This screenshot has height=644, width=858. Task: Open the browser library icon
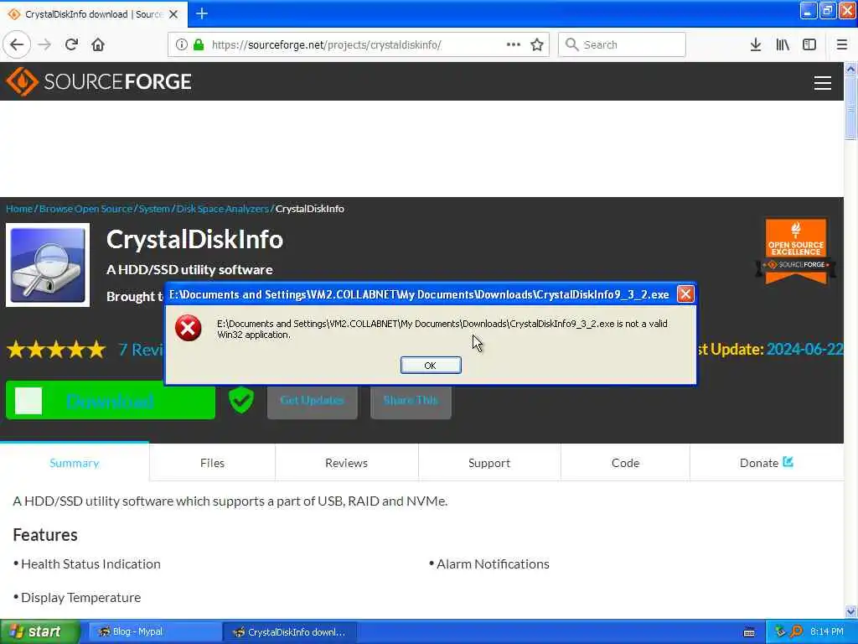pos(783,44)
